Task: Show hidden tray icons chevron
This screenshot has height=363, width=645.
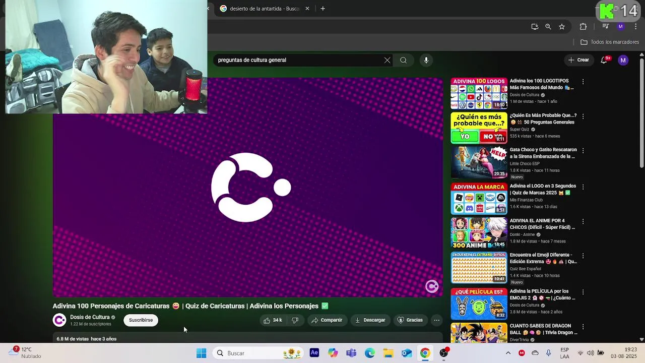Action: pyautogui.click(x=508, y=353)
